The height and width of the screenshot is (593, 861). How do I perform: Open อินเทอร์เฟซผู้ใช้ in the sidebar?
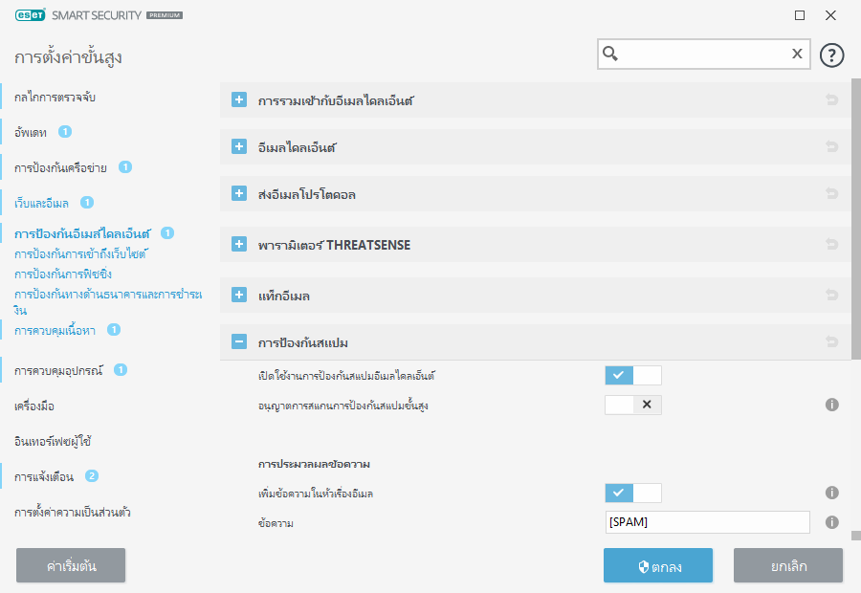(53, 442)
